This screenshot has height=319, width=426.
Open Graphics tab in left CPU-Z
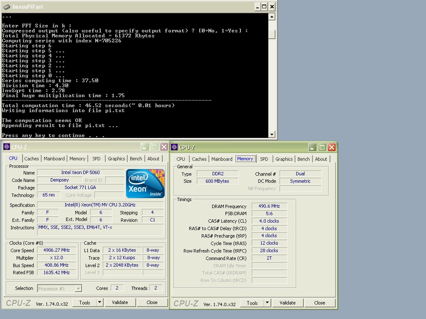[x=116, y=159]
